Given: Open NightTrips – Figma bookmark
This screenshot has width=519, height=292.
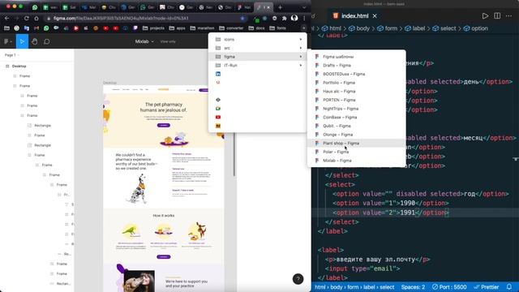Looking at the screenshot, I should tap(357, 109).
